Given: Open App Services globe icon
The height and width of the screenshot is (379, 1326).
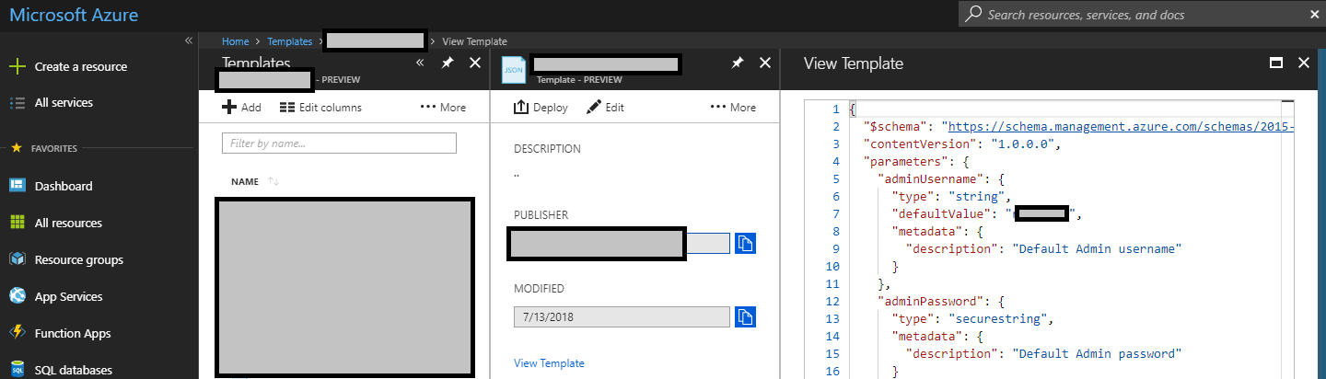Looking at the screenshot, I should tap(17, 296).
